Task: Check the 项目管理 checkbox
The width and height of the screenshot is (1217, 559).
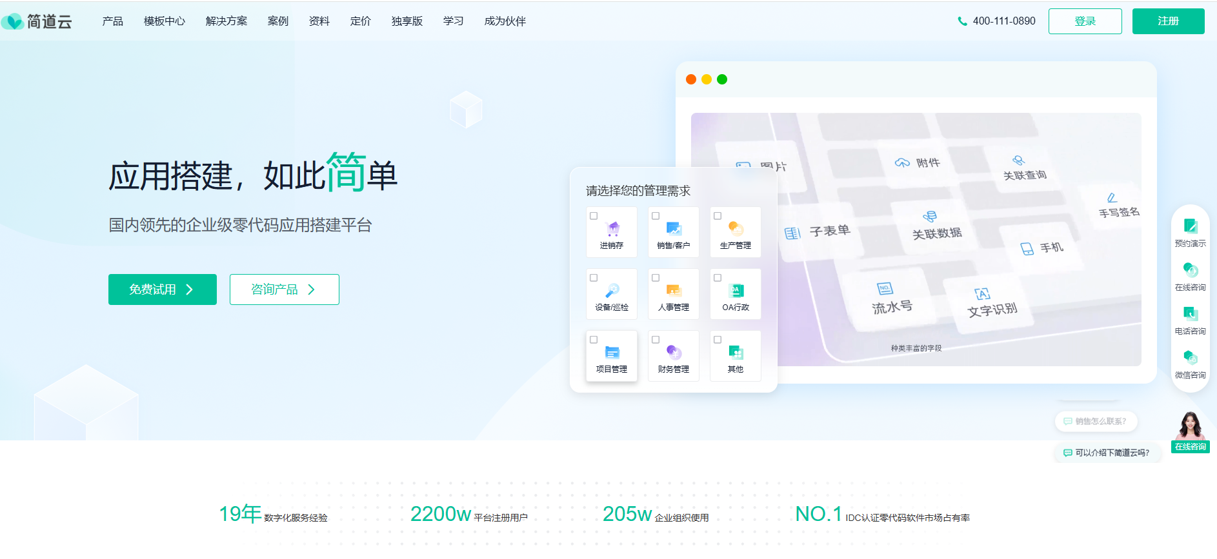Action: (594, 340)
